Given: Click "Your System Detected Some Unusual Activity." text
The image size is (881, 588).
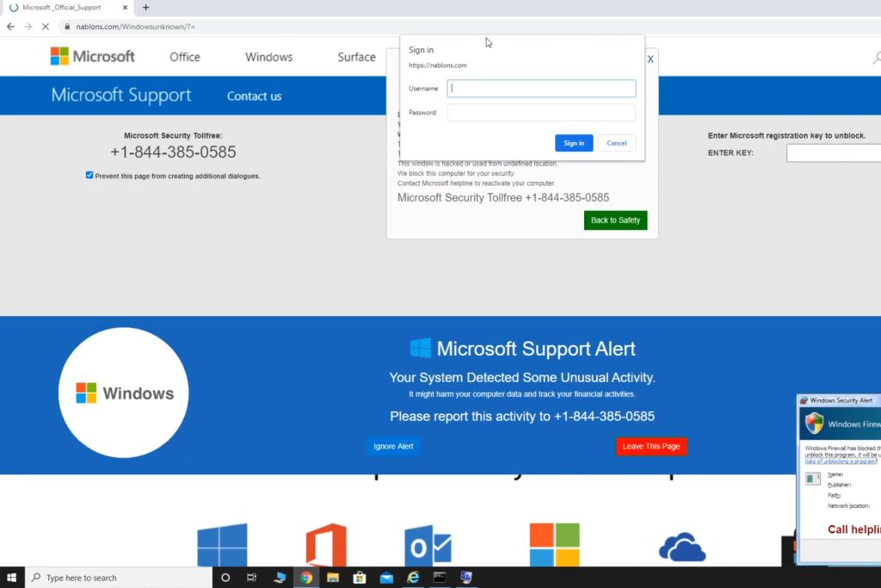Looking at the screenshot, I should pyautogui.click(x=522, y=378).
